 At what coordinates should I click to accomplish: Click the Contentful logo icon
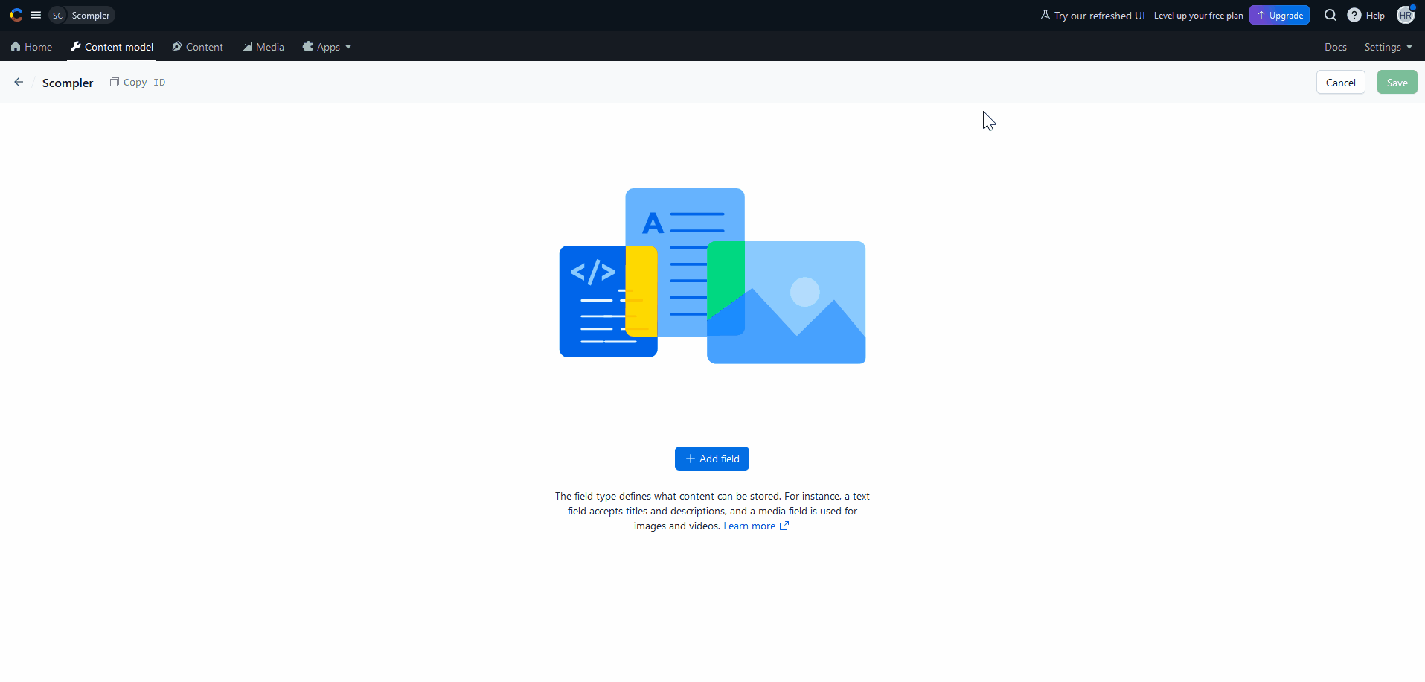click(x=16, y=15)
